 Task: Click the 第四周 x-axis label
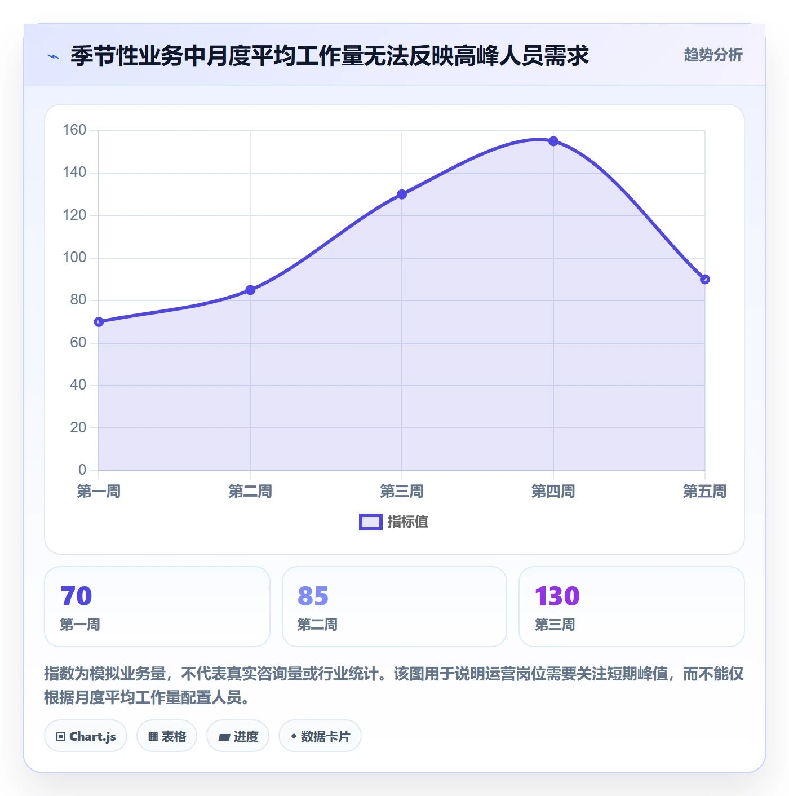click(553, 492)
